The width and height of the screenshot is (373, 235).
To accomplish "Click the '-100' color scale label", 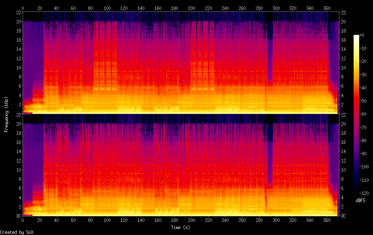I will point(364,167).
